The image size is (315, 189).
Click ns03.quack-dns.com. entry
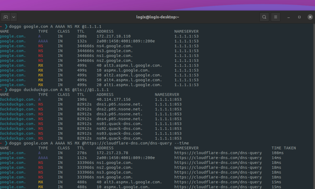tap(119, 133)
